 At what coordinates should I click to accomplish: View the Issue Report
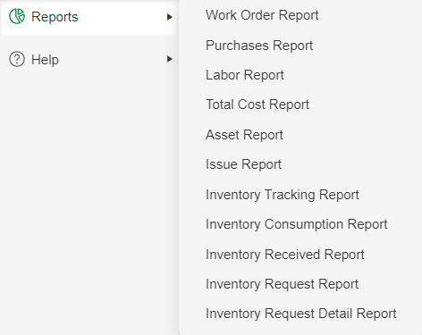click(x=243, y=164)
